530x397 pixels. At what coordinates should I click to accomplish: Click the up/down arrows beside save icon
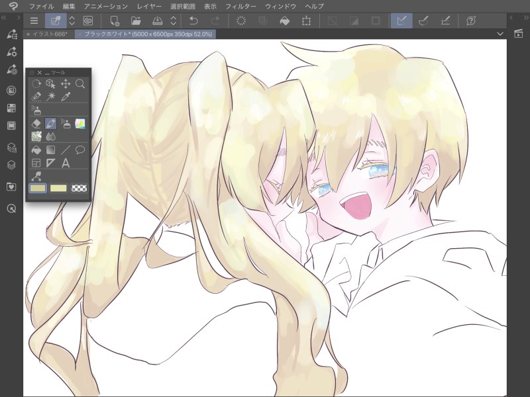click(174, 21)
